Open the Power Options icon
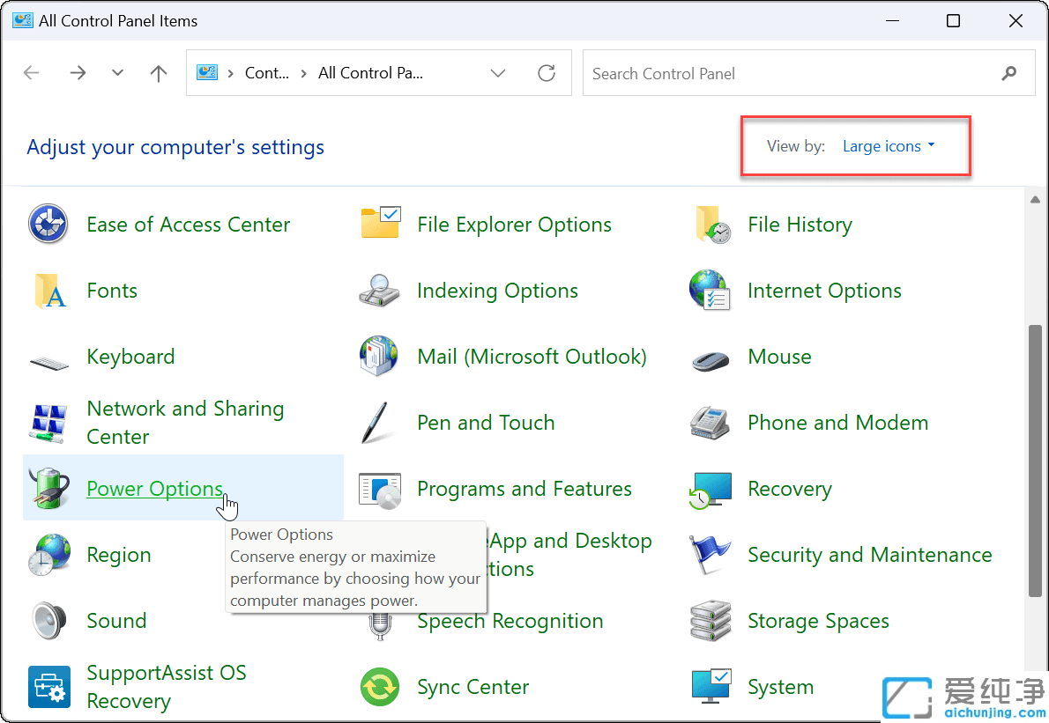This screenshot has height=723, width=1049. click(155, 489)
